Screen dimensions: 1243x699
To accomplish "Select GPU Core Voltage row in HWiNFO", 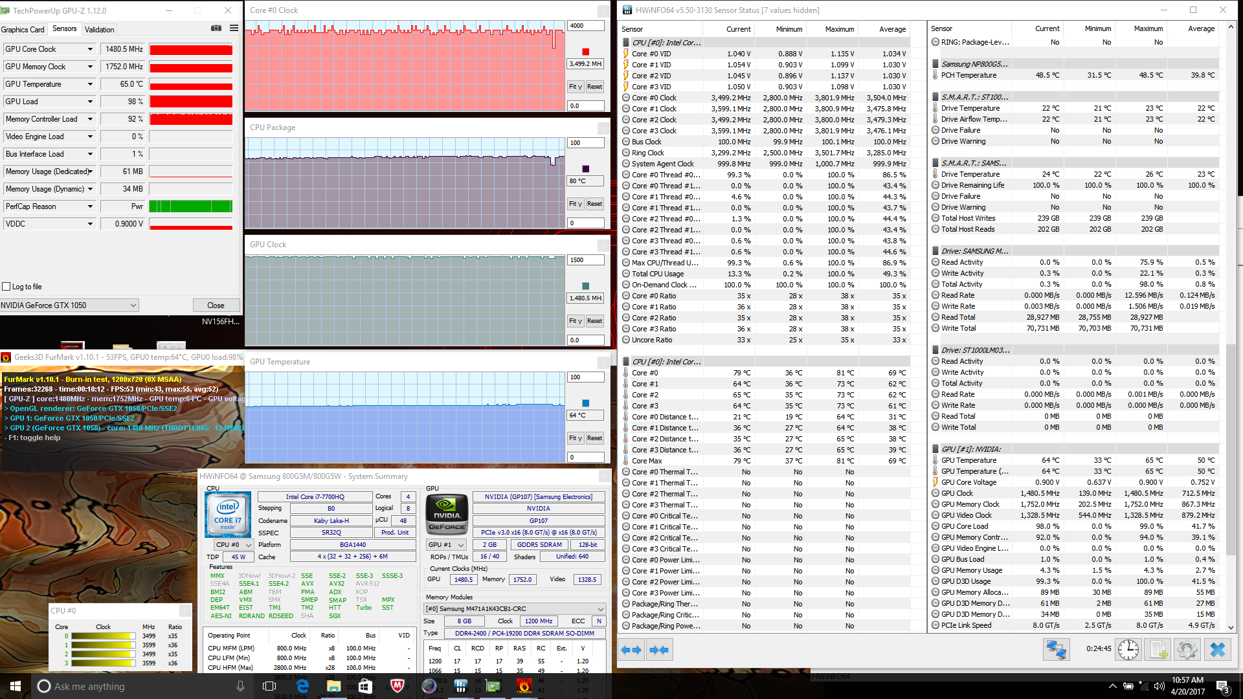I will pyautogui.click(x=1073, y=482).
